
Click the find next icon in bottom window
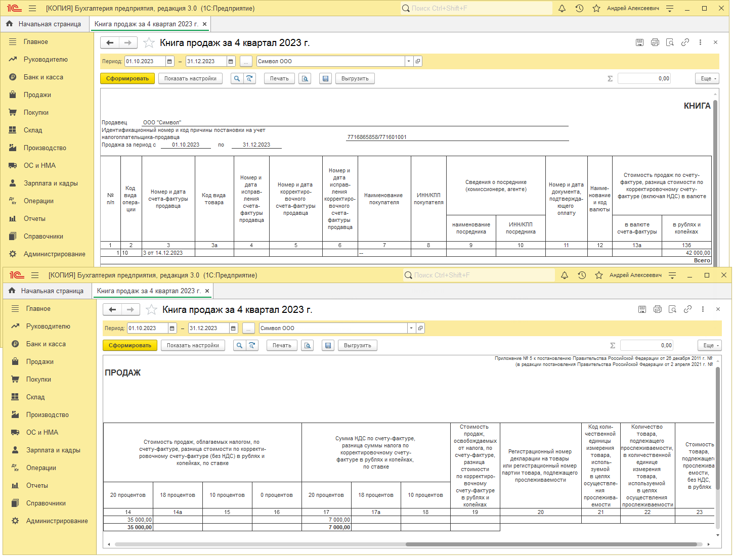252,345
